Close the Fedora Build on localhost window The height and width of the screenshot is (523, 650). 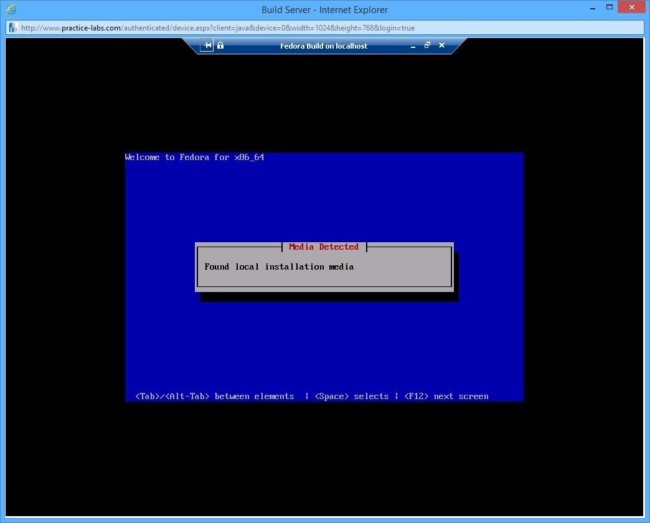pyautogui.click(x=441, y=45)
